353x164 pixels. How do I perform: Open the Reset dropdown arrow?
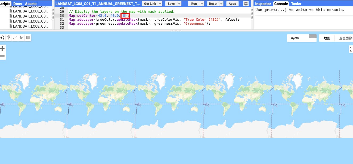(222, 4)
